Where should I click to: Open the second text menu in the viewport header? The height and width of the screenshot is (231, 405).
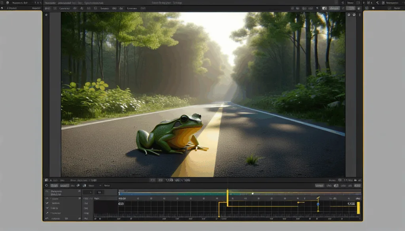(x=104, y=8)
